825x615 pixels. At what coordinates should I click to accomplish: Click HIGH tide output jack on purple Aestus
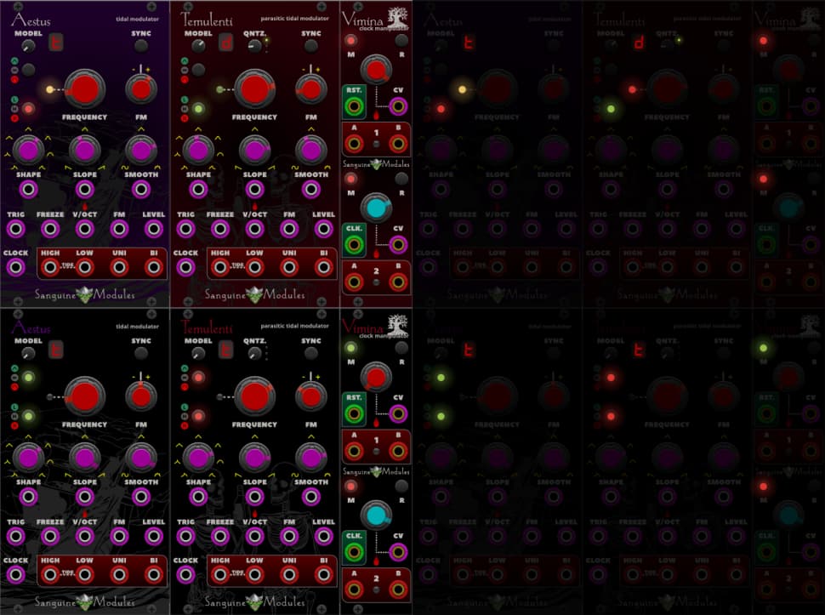point(50,267)
